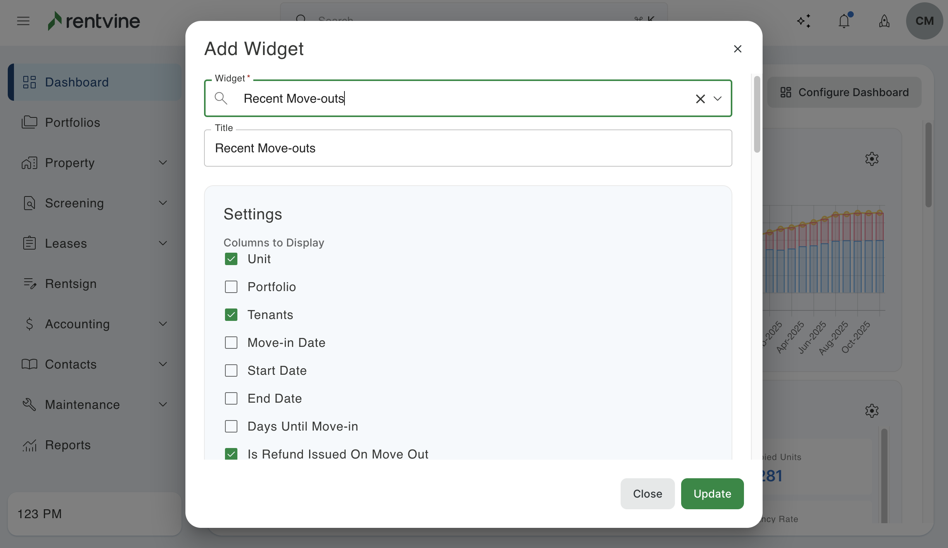The height and width of the screenshot is (548, 948).
Task: Open the chart widget gear settings
Action: [872, 159]
